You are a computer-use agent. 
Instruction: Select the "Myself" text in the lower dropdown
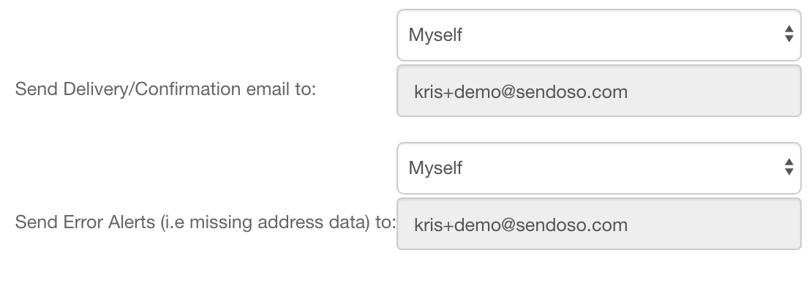(x=435, y=167)
